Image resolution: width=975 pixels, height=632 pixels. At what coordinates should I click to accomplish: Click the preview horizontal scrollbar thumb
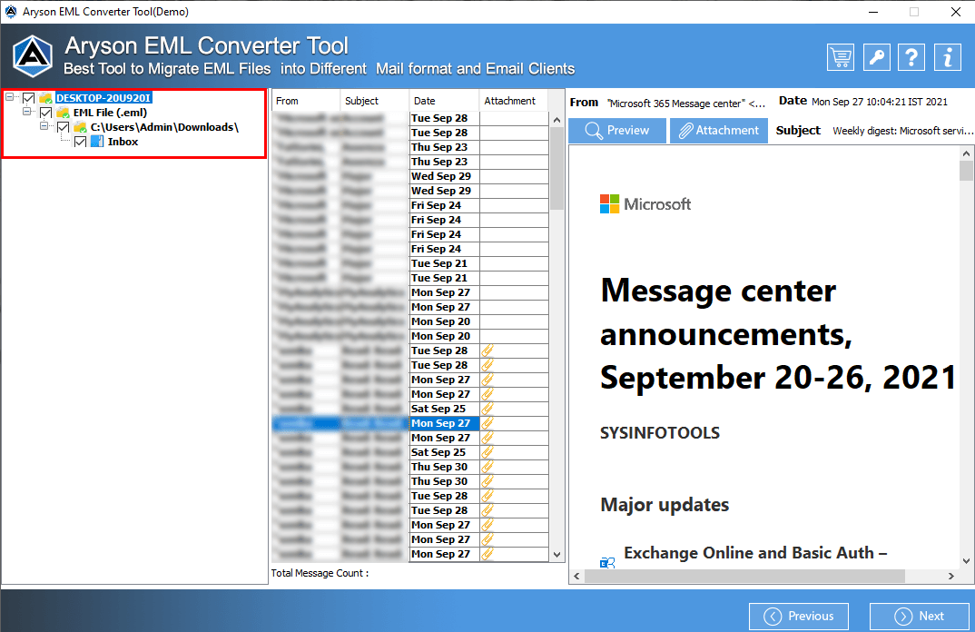point(744,576)
